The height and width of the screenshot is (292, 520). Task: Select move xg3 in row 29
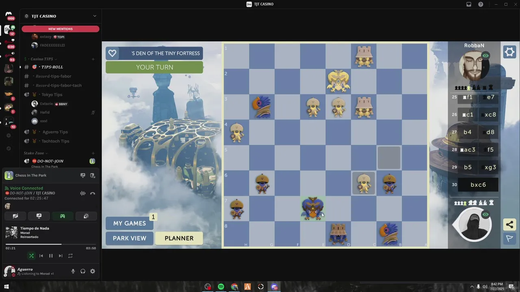pyautogui.click(x=489, y=167)
